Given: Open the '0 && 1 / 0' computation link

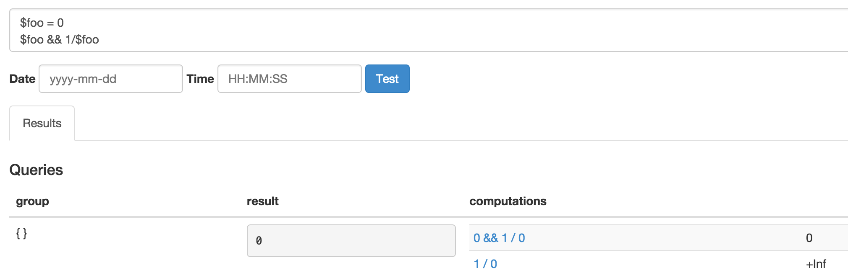Looking at the screenshot, I should coord(499,238).
